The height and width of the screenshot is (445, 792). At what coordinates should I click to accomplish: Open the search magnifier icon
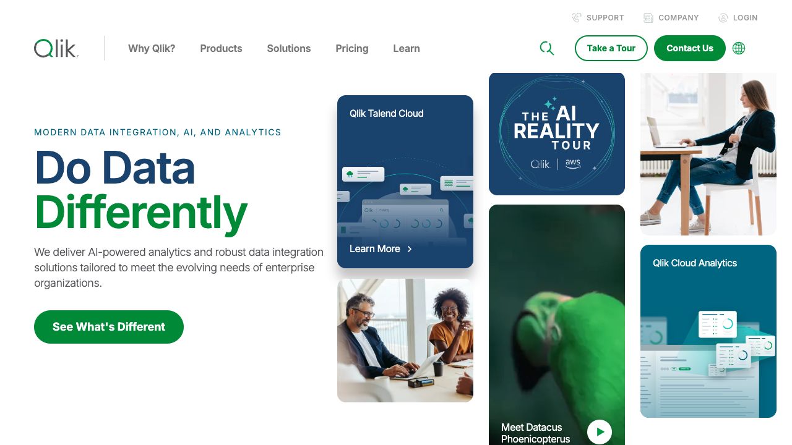[x=547, y=48]
